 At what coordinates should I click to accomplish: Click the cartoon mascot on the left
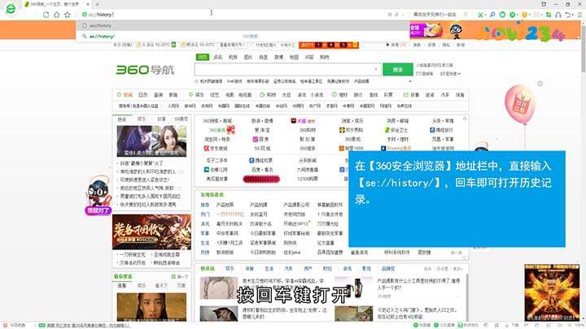coord(98,191)
